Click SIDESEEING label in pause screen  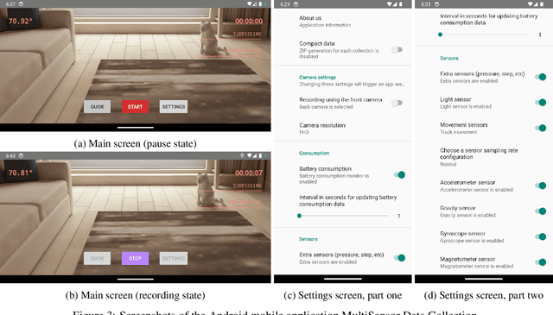coord(247,35)
